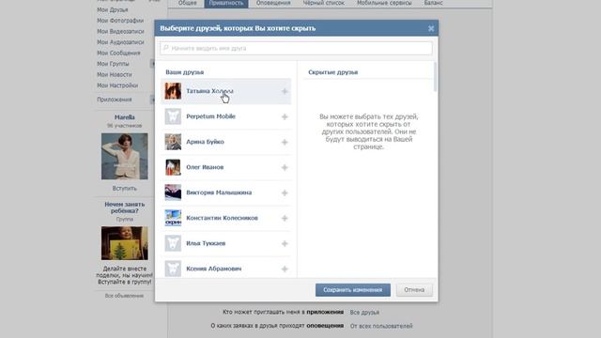Click the dialog's vertical scrollbar

[x=435, y=77]
